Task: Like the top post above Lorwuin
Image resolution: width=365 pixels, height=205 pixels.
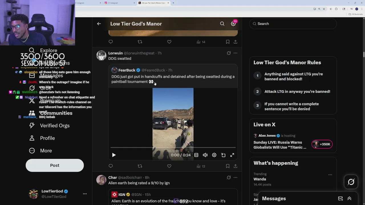Action: tap(169, 42)
